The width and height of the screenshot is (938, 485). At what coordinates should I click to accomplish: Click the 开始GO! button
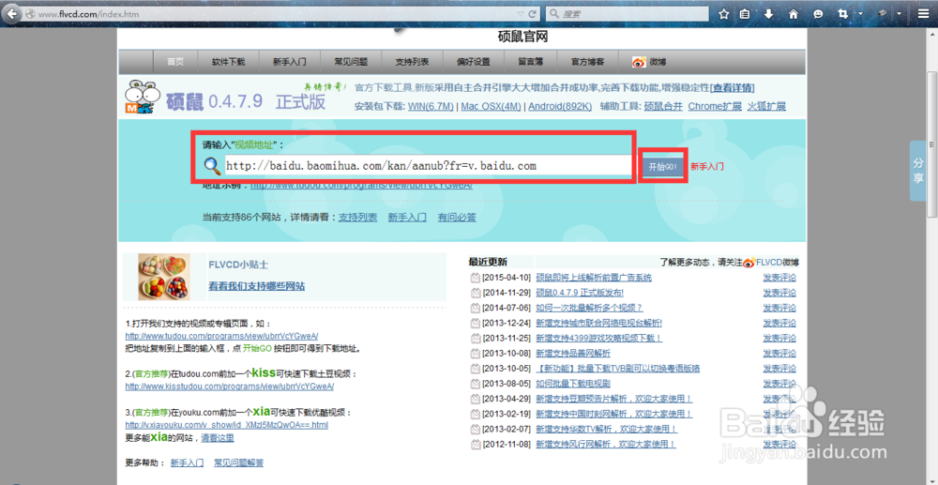tap(662, 166)
